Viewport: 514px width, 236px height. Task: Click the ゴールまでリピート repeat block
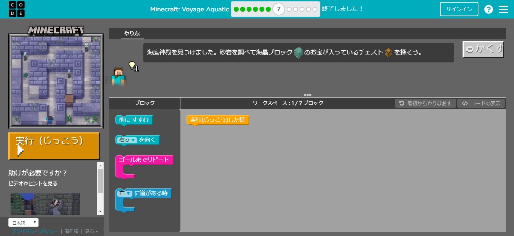pyautogui.click(x=144, y=160)
